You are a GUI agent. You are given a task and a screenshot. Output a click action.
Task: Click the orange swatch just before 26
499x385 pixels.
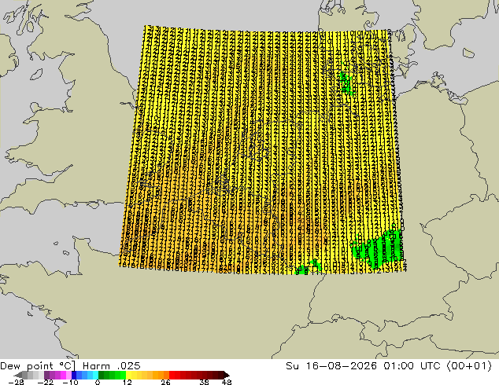tap(166, 375)
